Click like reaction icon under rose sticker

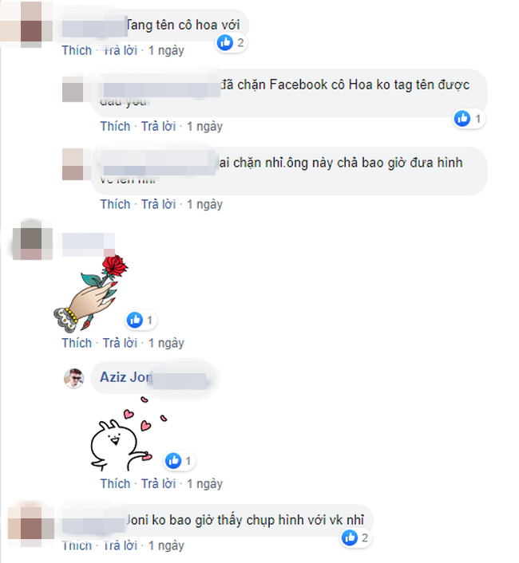pyautogui.click(x=135, y=320)
